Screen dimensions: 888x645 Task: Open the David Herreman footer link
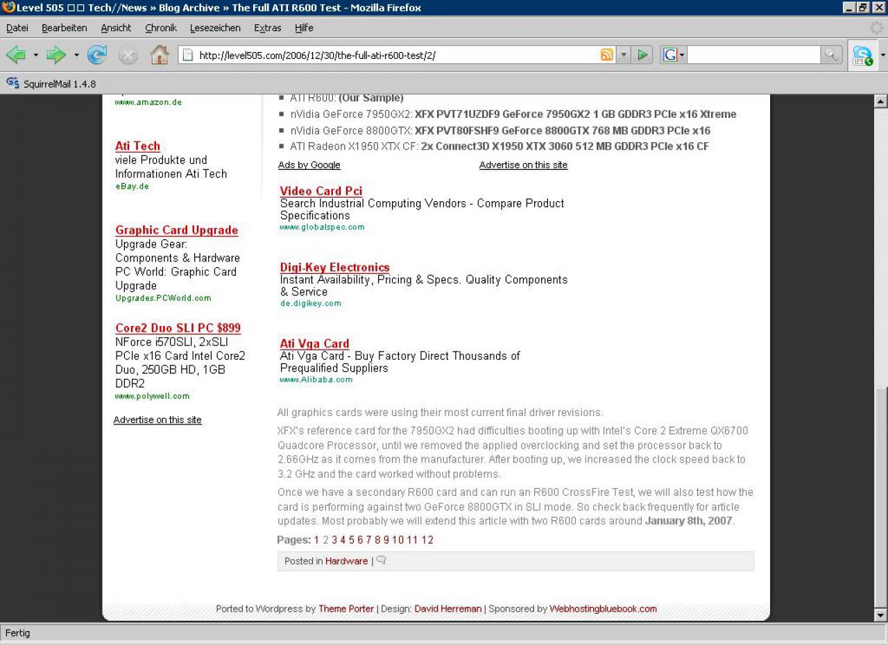(x=448, y=609)
